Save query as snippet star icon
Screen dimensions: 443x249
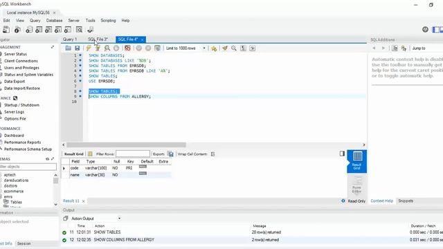coord(214,48)
